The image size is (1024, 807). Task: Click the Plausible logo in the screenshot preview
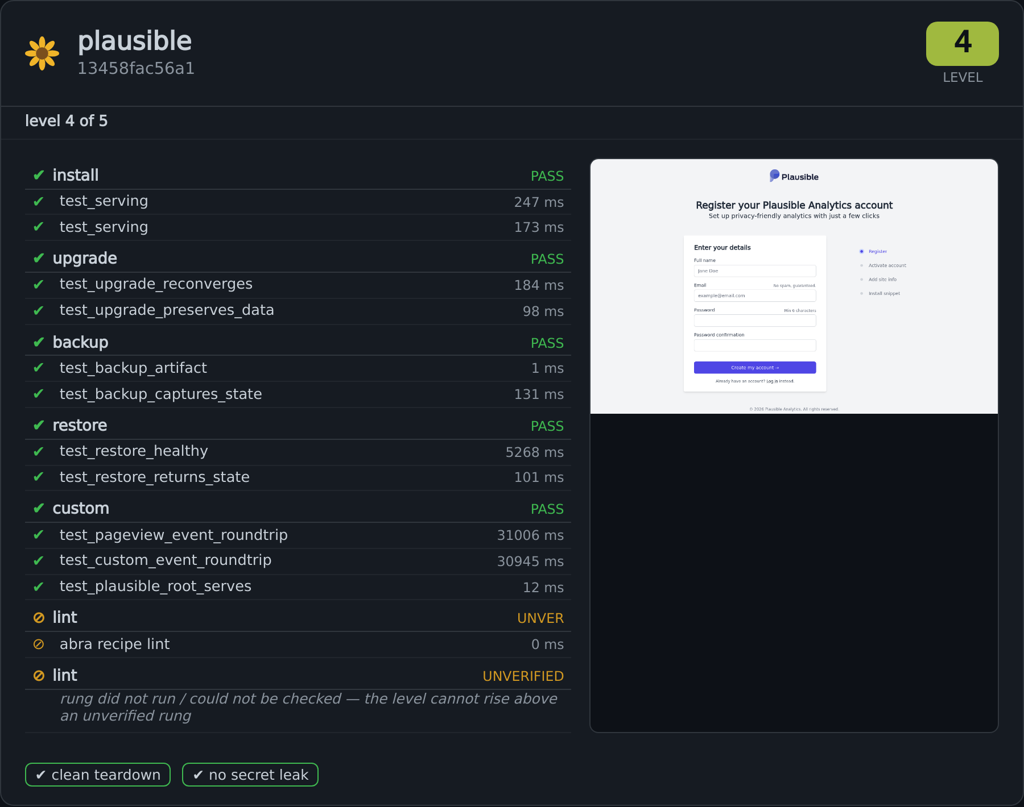(x=794, y=176)
